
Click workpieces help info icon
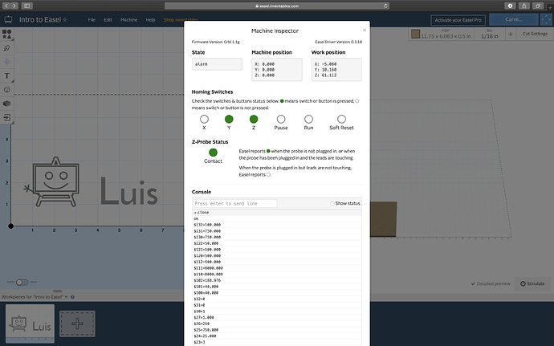tap(72, 297)
